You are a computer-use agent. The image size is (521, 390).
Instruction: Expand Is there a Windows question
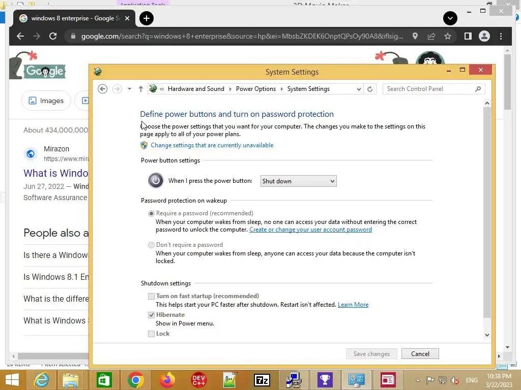pyautogui.click(x=56, y=255)
